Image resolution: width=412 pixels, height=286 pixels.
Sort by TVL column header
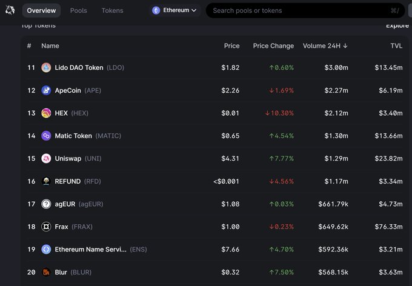click(396, 45)
